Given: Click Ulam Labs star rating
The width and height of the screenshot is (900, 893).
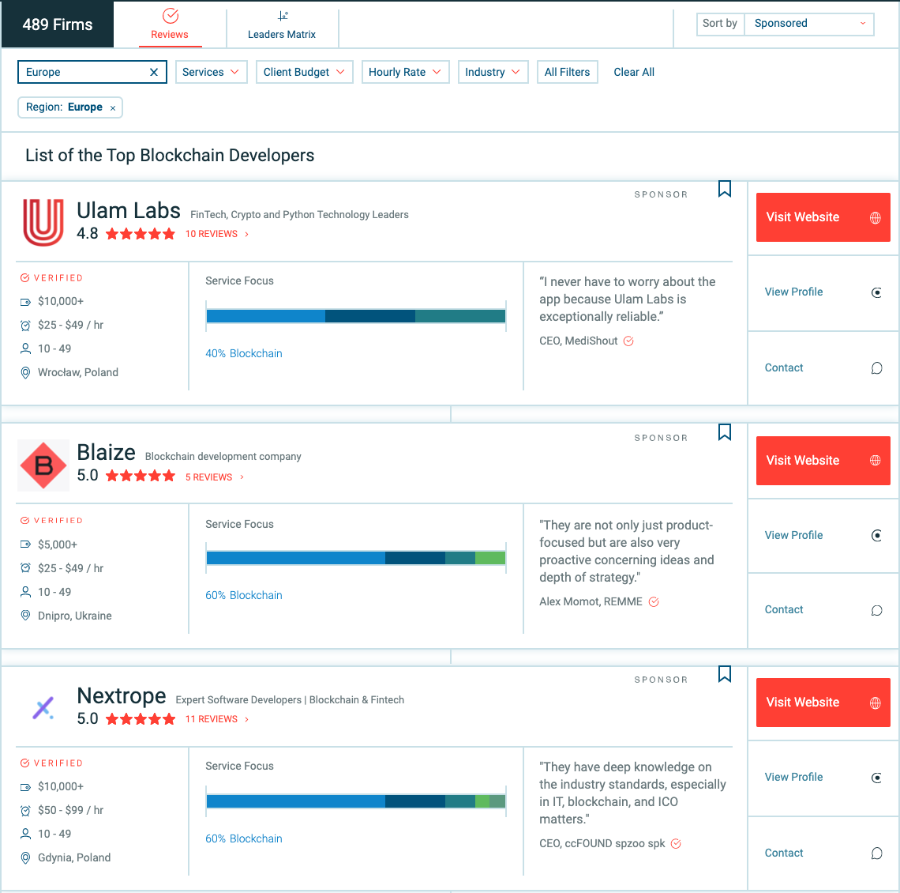Looking at the screenshot, I should pos(141,234).
